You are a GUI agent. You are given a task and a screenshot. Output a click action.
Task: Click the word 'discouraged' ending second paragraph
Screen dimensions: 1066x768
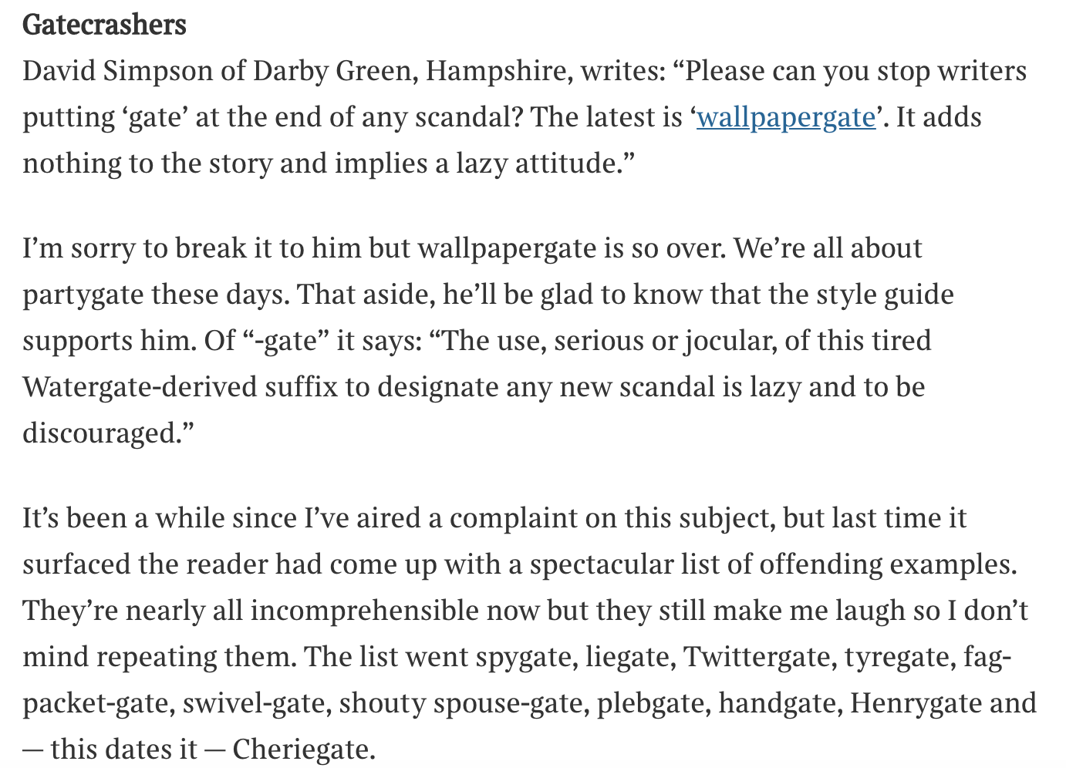coord(100,433)
